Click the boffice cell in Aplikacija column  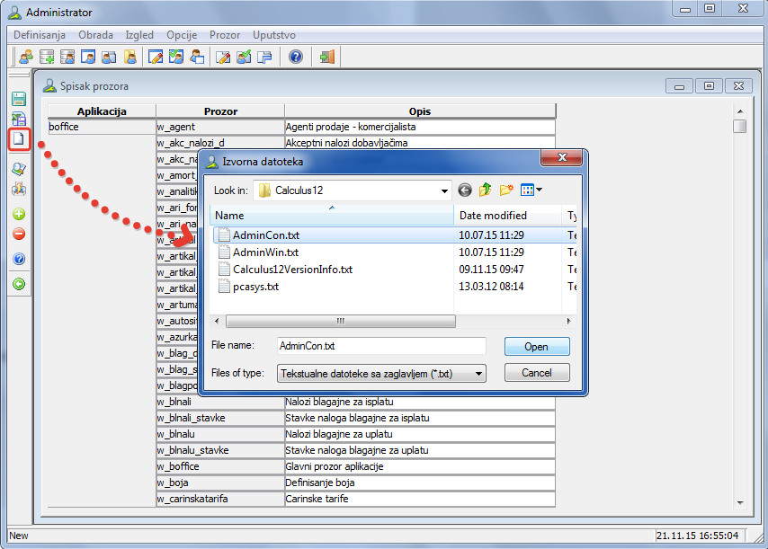(x=102, y=127)
